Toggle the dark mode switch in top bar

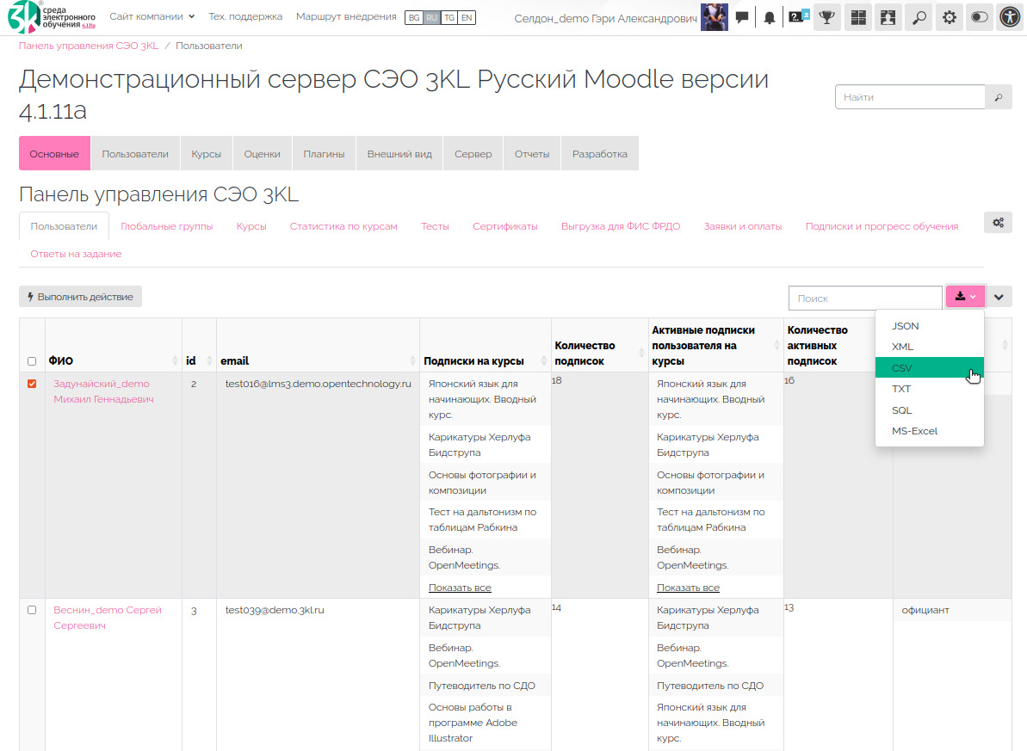point(980,18)
